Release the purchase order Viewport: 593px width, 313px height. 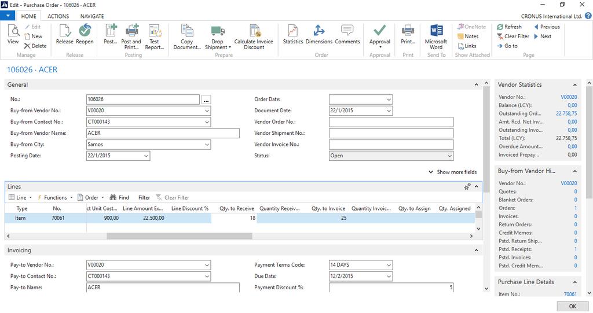pos(65,34)
